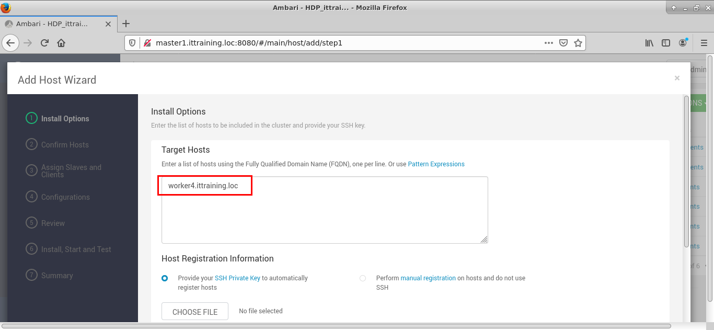Save the page to Pocket icon

[x=563, y=43]
